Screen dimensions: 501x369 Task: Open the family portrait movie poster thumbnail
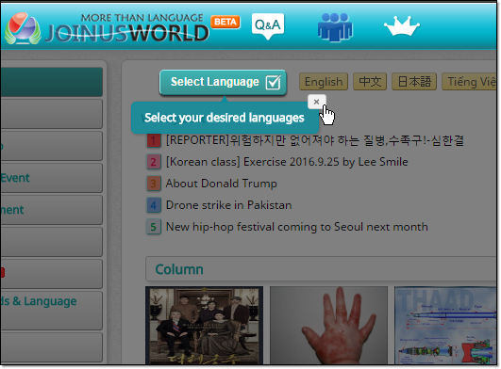[x=204, y=325]
